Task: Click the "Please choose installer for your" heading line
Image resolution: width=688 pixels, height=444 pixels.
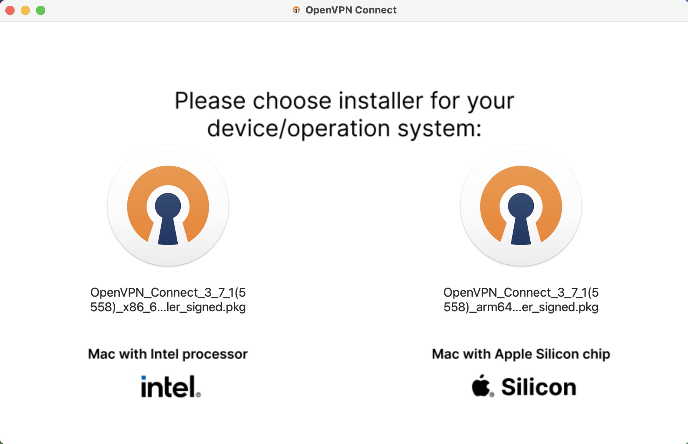Action: pos(344,101)
